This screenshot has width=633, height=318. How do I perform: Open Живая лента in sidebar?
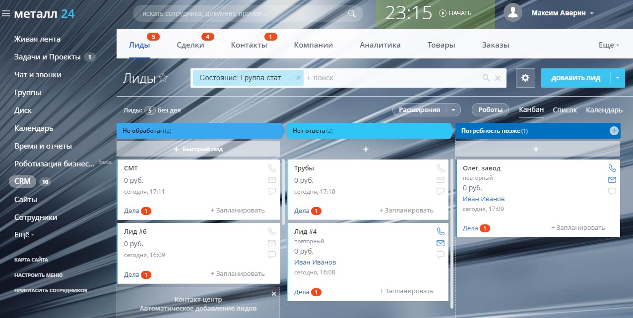point(38,39)
